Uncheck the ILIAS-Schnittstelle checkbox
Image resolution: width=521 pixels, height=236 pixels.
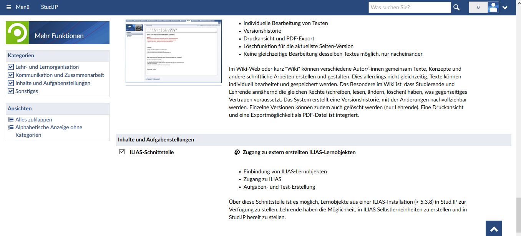tap(122, 152)
